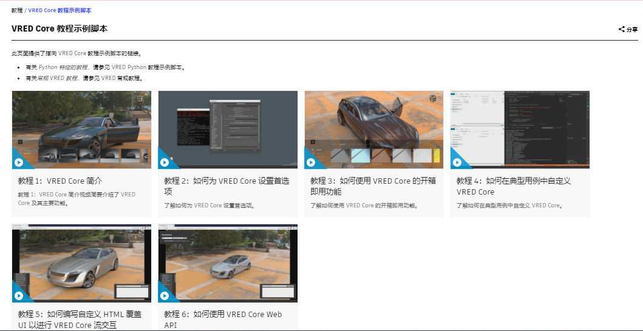Open title 教程 2：如何为 VRED Core 设置首选项

click(x=226, y=186)
